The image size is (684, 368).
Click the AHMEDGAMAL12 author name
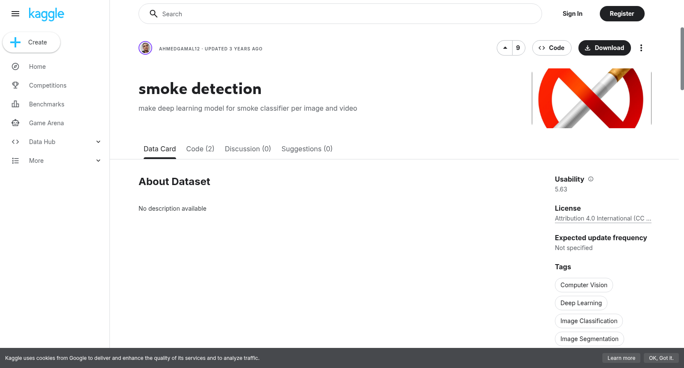pyautogui.click(x=180, y=49)
